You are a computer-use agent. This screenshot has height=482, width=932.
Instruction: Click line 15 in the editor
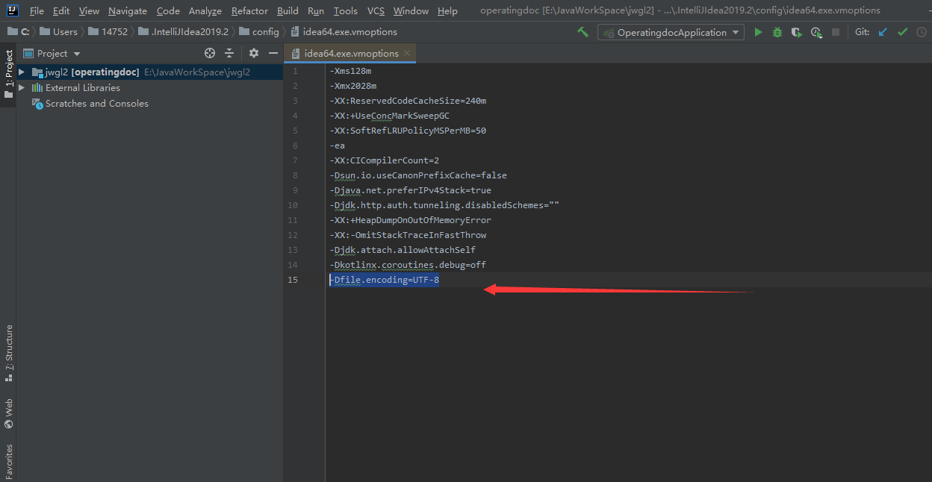pyautogui.click(x=385, y=280)
